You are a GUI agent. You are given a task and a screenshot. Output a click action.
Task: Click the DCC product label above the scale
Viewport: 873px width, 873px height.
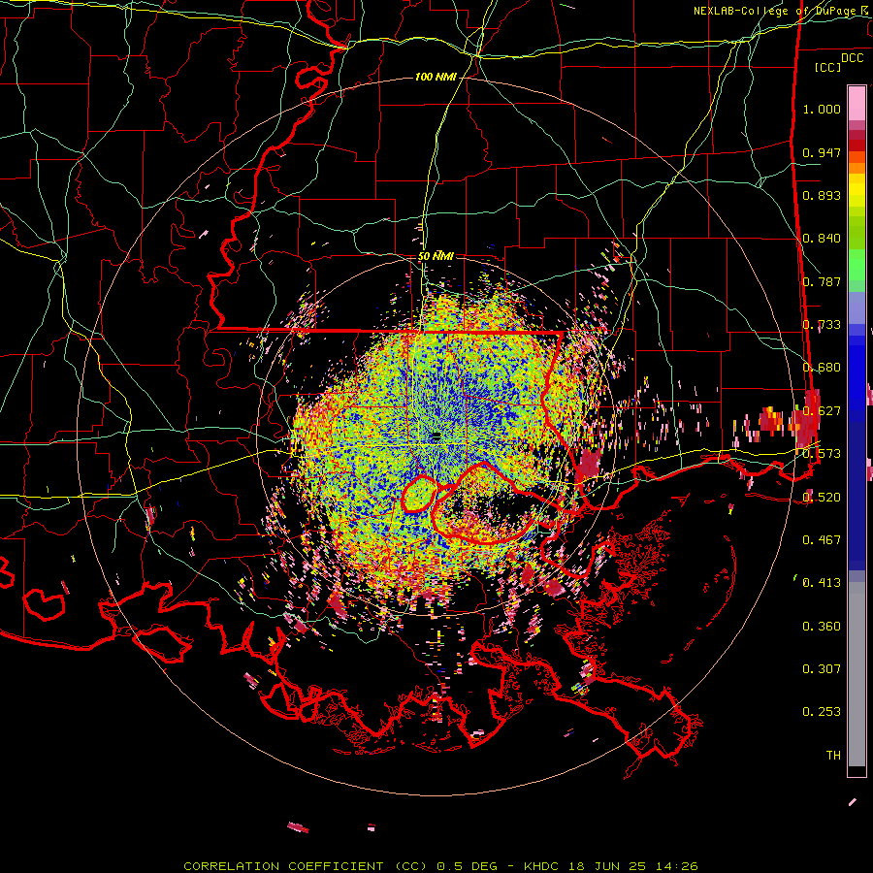[852, 58]
